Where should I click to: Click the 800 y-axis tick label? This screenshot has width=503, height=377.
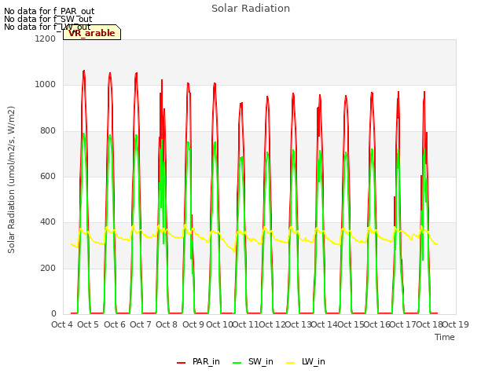point(48,131)
